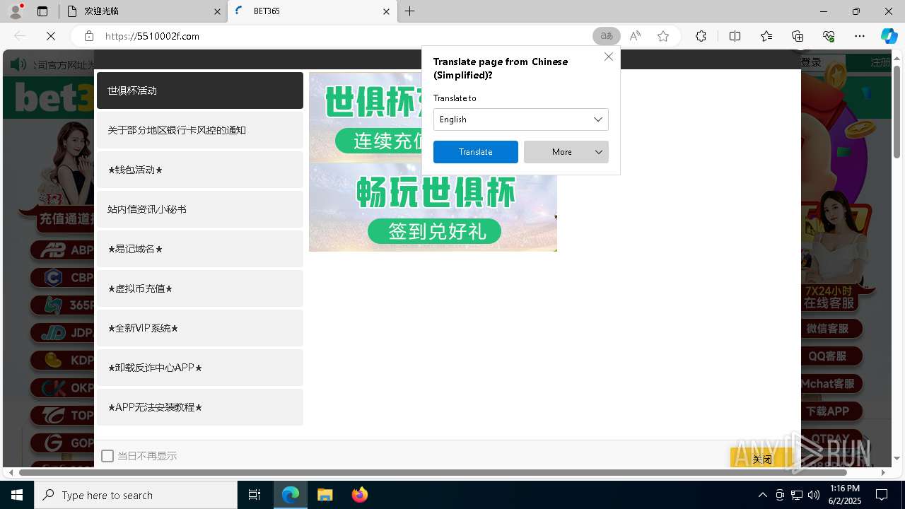Click the horizontal scrollbar

(433, 472)
